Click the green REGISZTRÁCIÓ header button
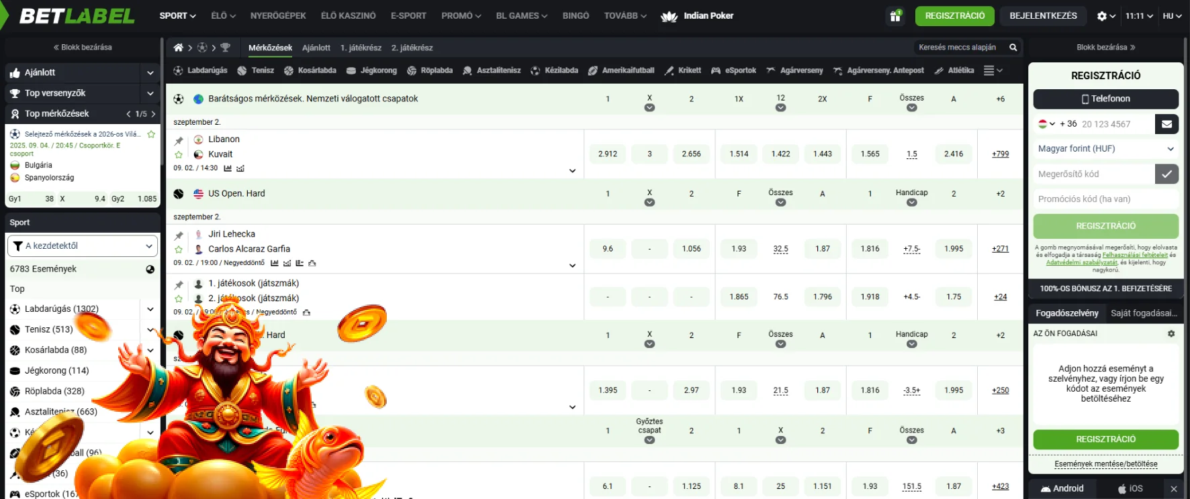The height and width of the screenshot is (499, 1190). (954, 16)
